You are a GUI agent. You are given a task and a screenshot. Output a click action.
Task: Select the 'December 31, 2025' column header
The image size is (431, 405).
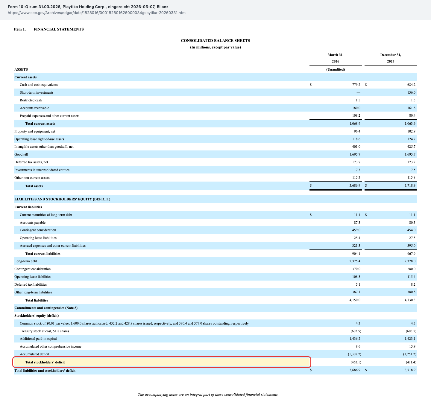tap(391, 58)
